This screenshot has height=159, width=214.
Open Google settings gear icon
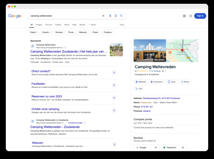[x=184, y=16]
